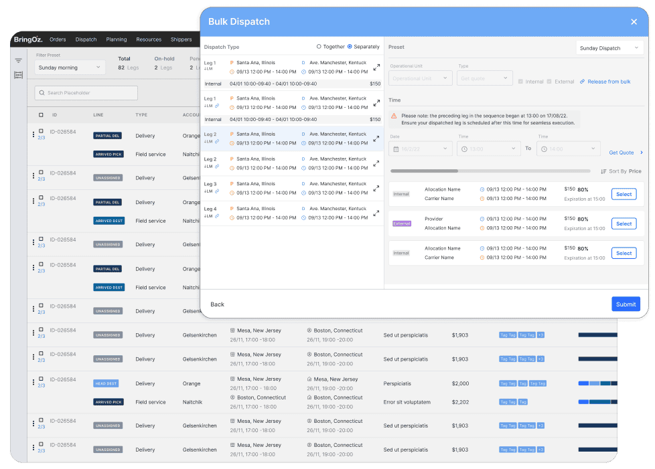Click the warning triangle in the time notice

pyautogui.click(x=394, y=116)
